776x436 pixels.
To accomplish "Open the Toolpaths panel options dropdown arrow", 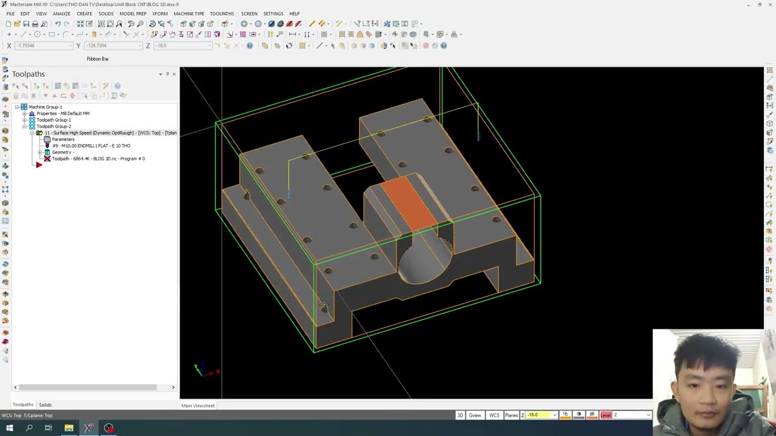I will [x=161, y=74].
